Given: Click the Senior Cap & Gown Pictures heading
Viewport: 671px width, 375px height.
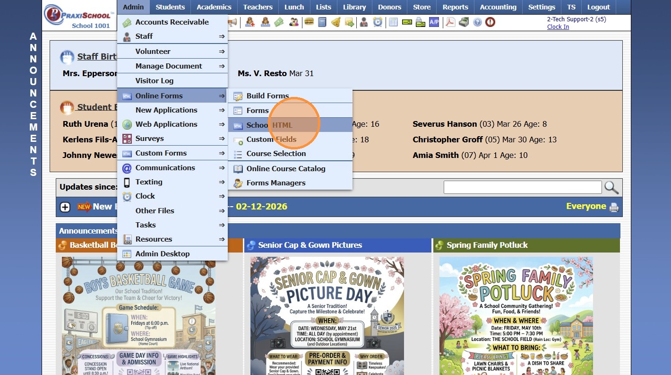Looking at the screenshot, I should point(310,245).
